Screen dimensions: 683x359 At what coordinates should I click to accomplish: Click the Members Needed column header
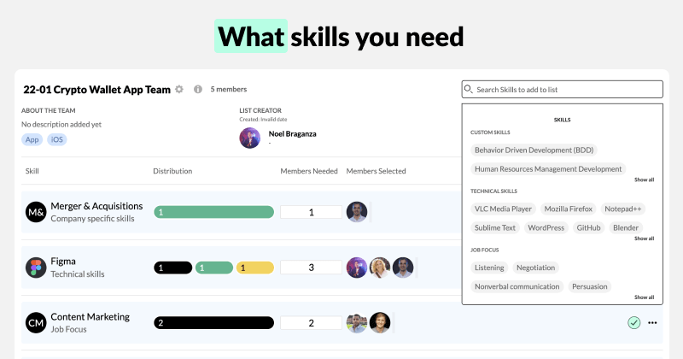pyautogui.click(x=309, y=171)
